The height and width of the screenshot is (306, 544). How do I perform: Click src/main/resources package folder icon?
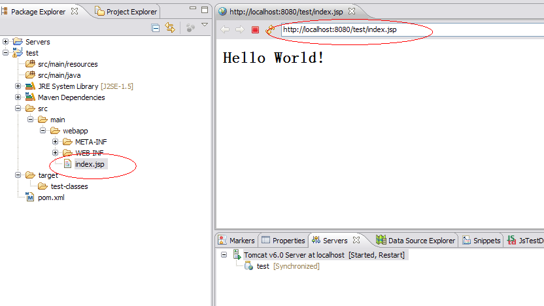pyautogui.click(x=31, y=64)
